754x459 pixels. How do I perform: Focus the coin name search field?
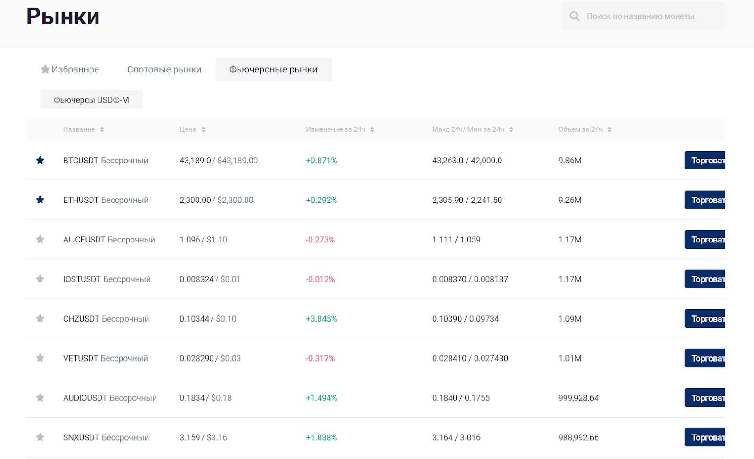coord(650,16)
